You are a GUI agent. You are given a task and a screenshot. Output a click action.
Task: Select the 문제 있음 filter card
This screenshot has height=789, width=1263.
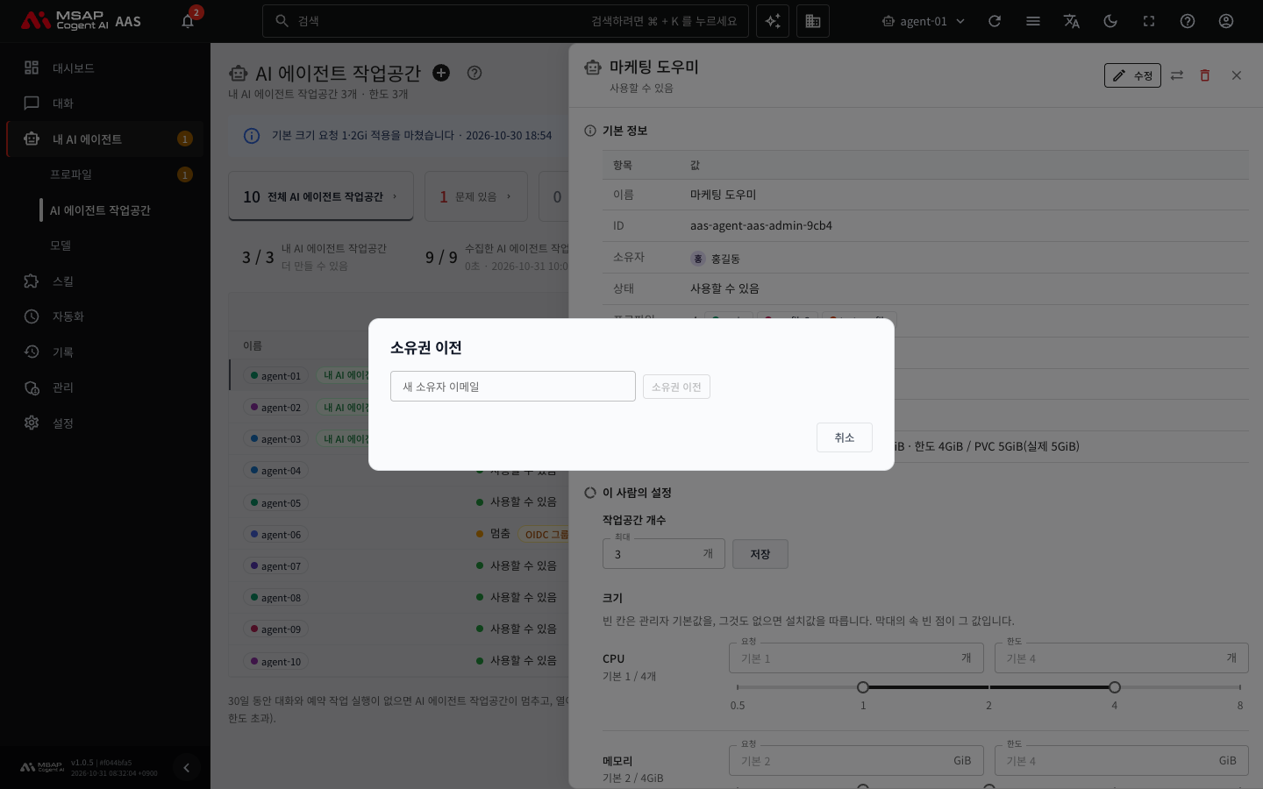[476, 196]
